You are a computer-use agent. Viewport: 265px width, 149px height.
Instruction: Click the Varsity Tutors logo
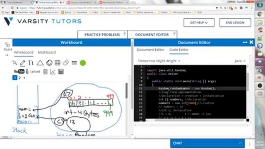(x=43, y=21)
